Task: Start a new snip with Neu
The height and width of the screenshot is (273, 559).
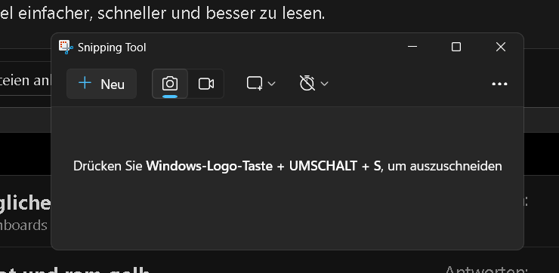Action: coord(102,84)
